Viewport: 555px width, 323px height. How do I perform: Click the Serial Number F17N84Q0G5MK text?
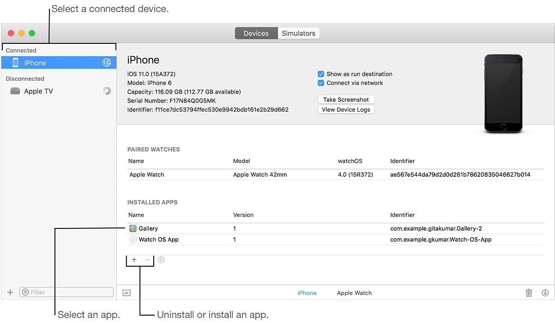pyautogui.click(x=172, y=101)
